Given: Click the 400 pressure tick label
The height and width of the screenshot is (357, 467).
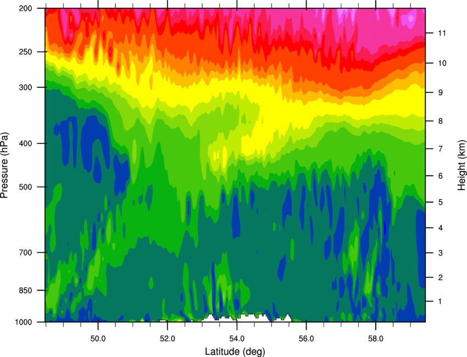Looking at the screenshot, I should (x=25, y=143).
